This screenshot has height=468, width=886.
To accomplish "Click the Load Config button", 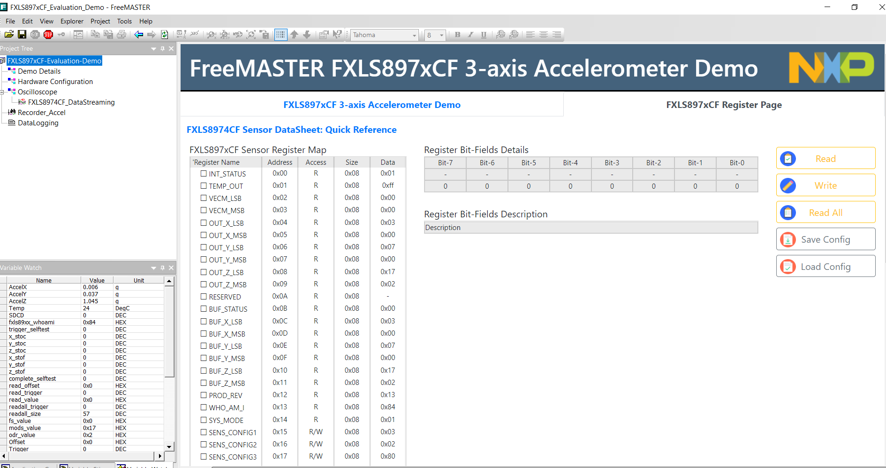I will 825,266.
